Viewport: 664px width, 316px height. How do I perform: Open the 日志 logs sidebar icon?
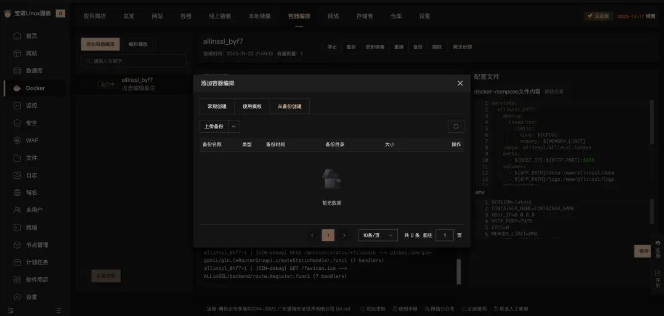click(x=17, y=175)
